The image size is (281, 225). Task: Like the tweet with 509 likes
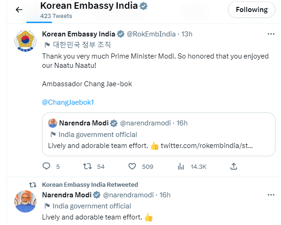pyautogui.click(x=132, y=166)
